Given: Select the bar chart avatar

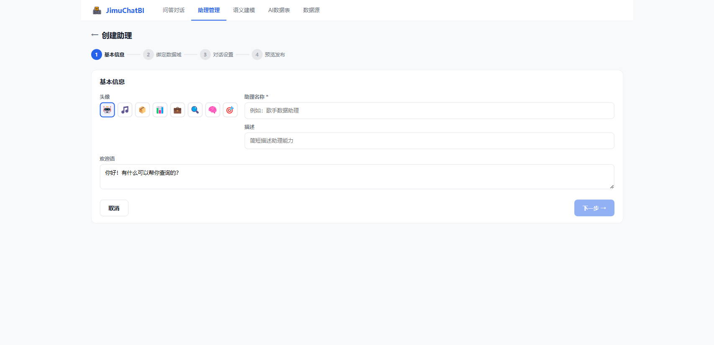Looking at the screenshot, I should [160, 110].
